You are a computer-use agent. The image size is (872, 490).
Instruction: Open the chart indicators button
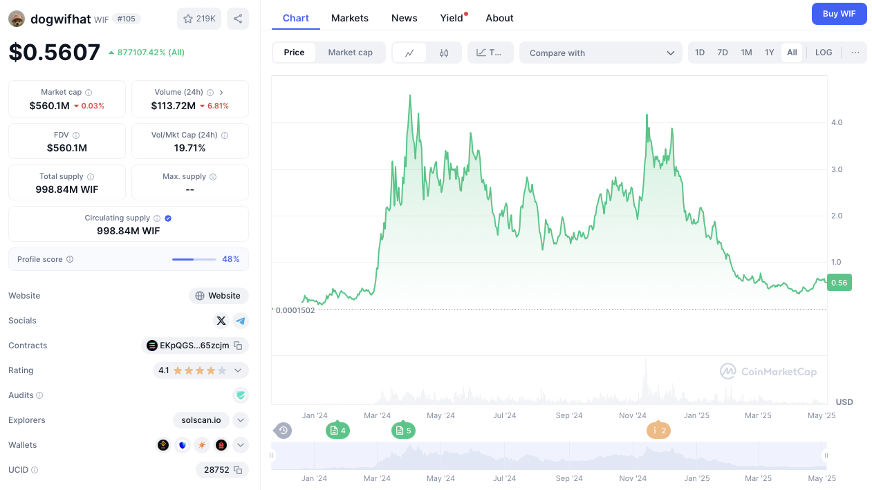[490, 53]
